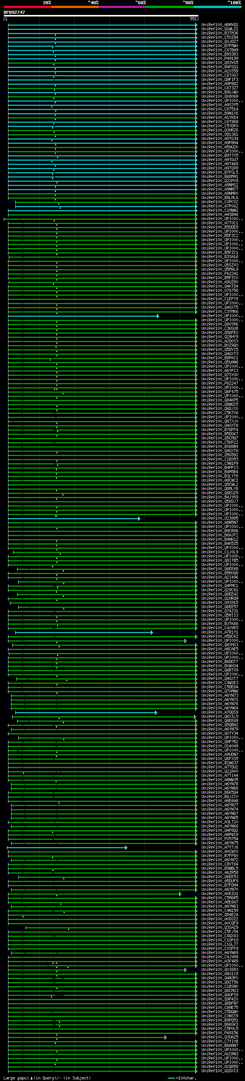The height and width of the screenshot is (1081, 245).
Task: Click the cyan ~100% identity legend bar
Action: point(218,7)
